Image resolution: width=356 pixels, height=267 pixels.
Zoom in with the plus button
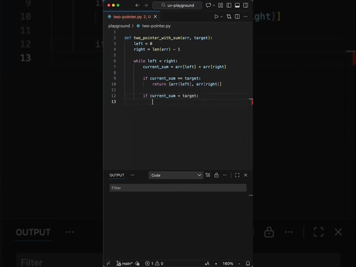click(x=216, y=263)
